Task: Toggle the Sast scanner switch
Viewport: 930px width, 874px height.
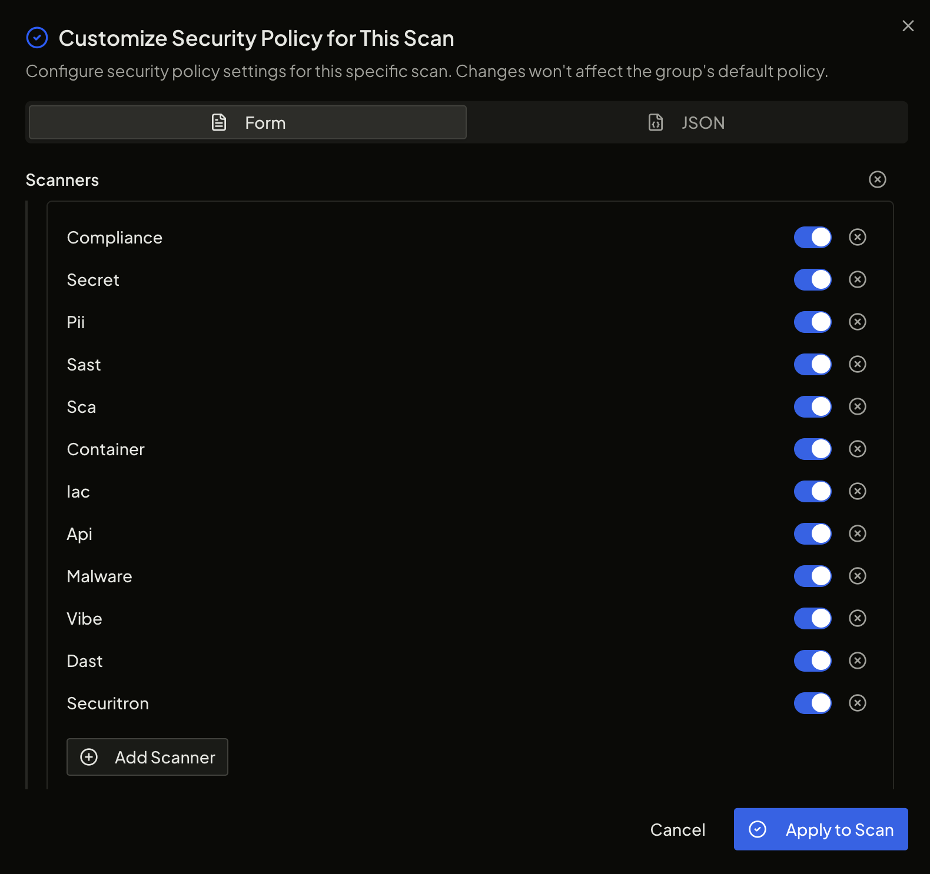Action: coord(813,364)
